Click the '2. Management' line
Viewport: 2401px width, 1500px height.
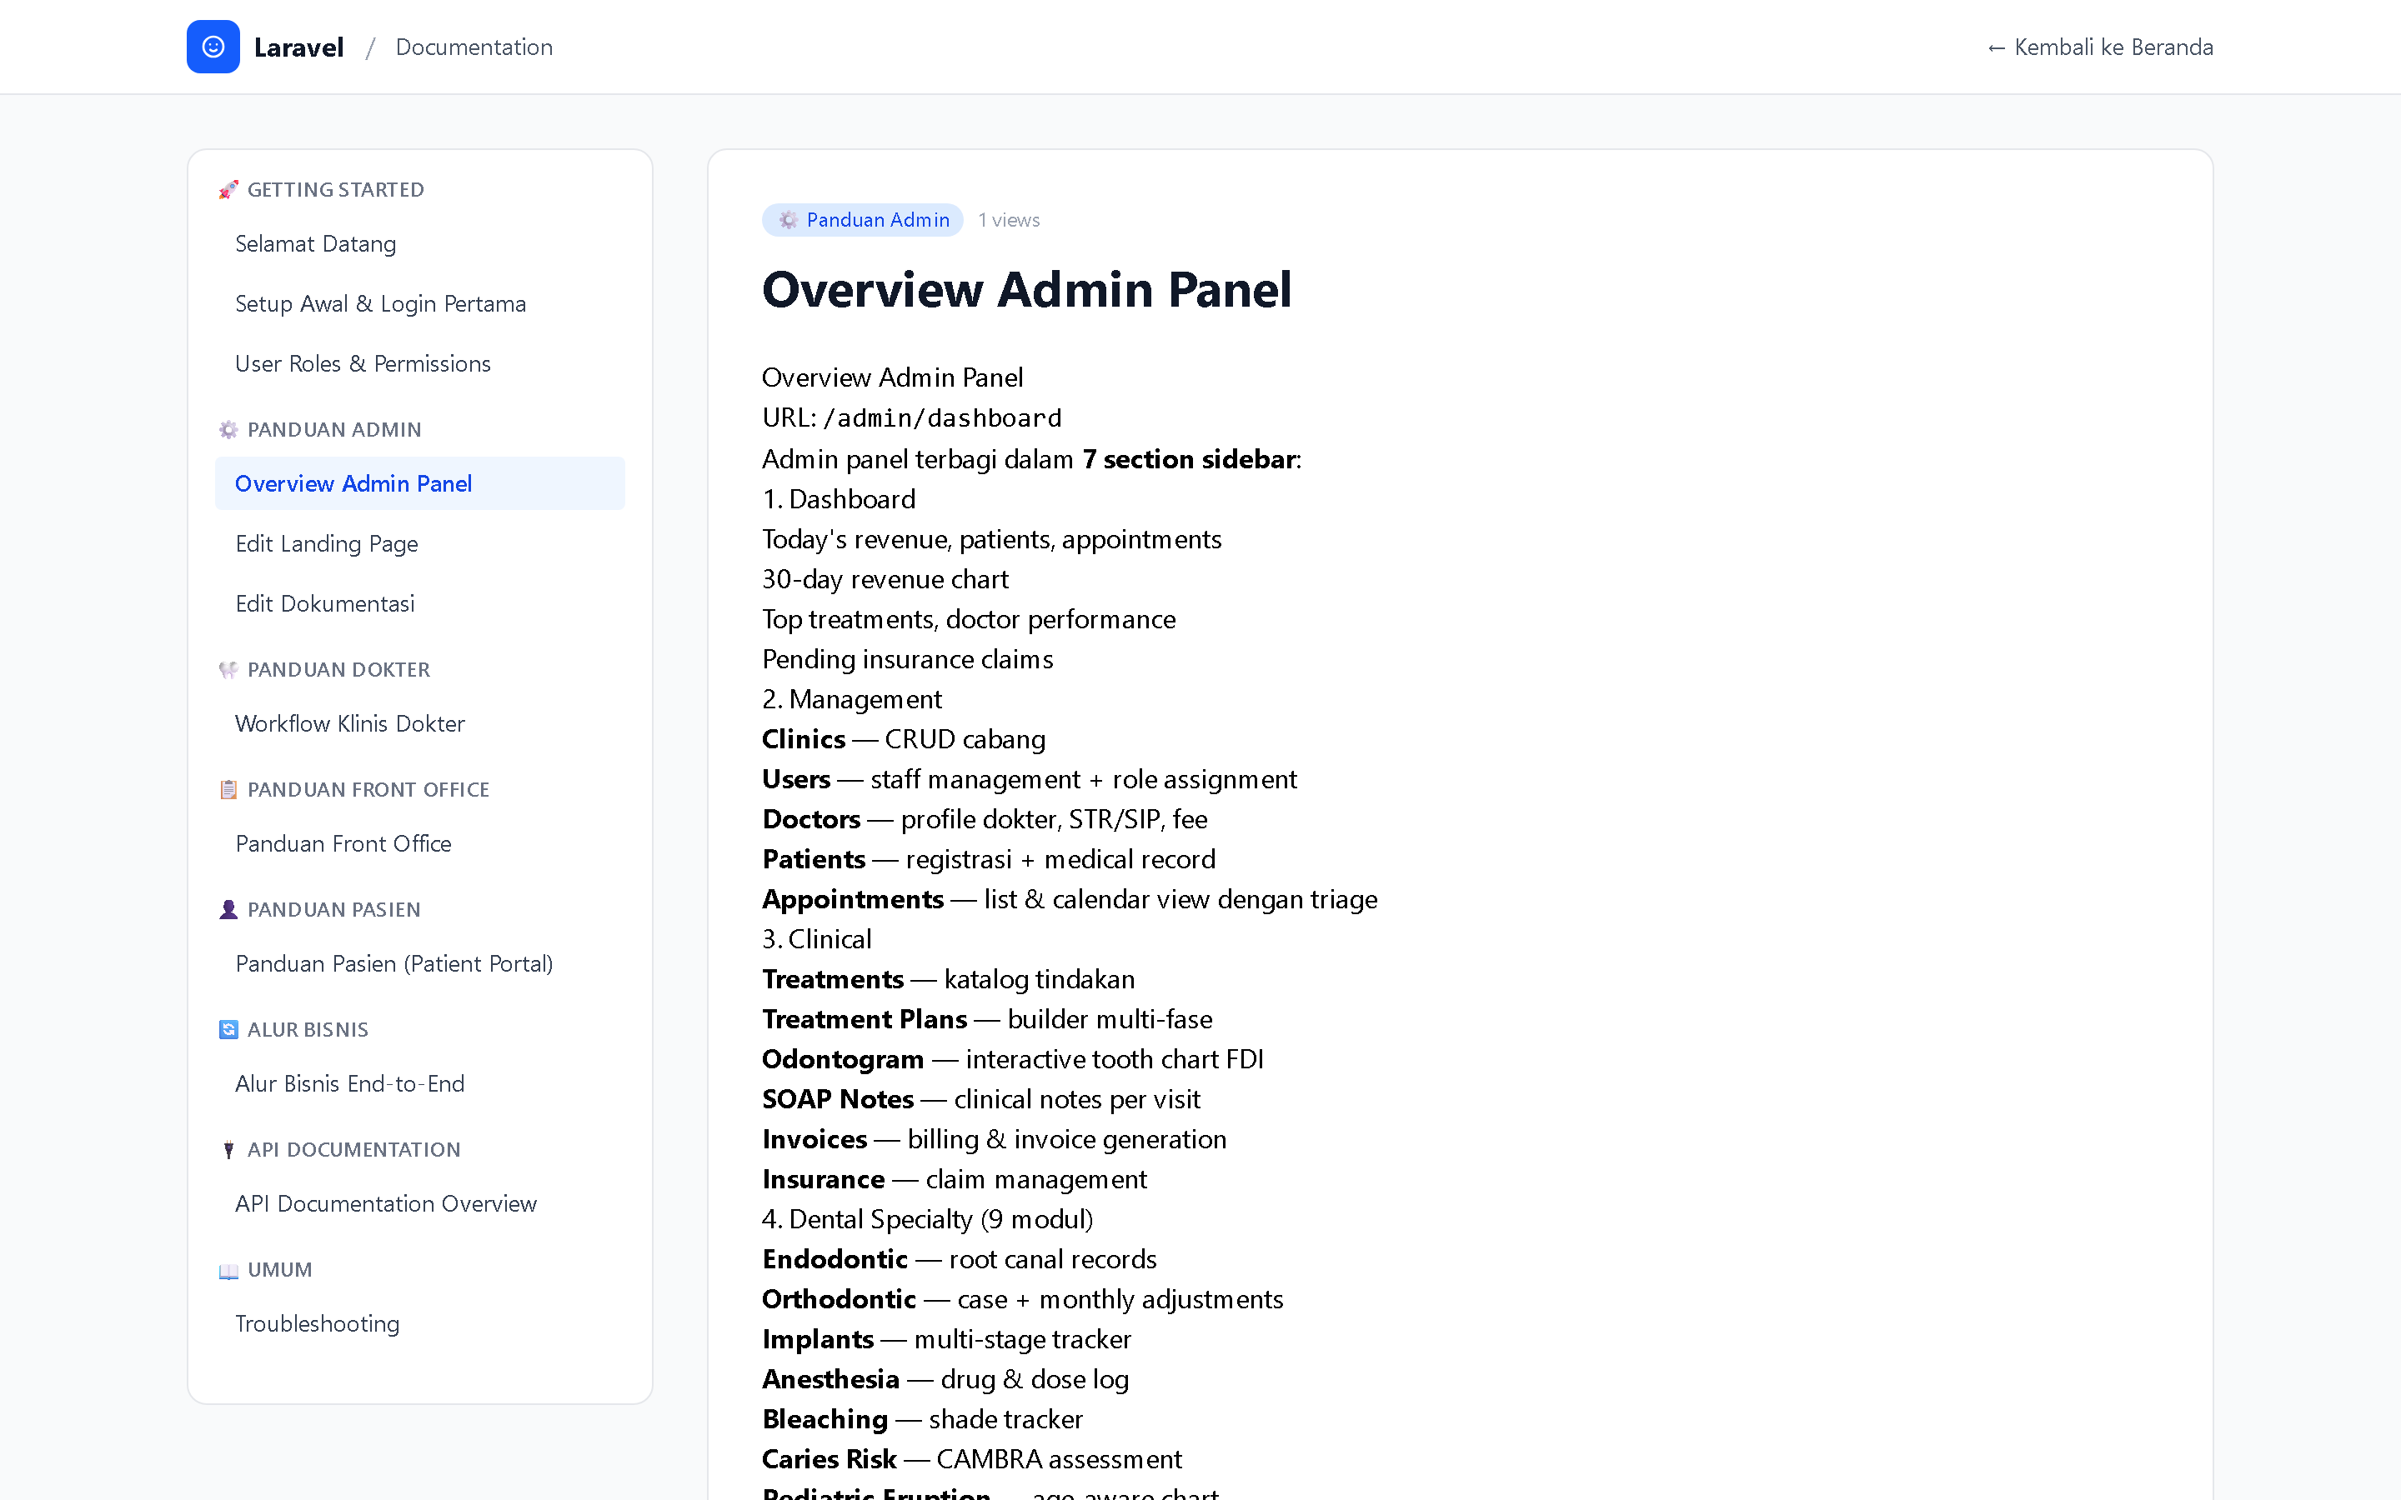click(x=852, y=699)
